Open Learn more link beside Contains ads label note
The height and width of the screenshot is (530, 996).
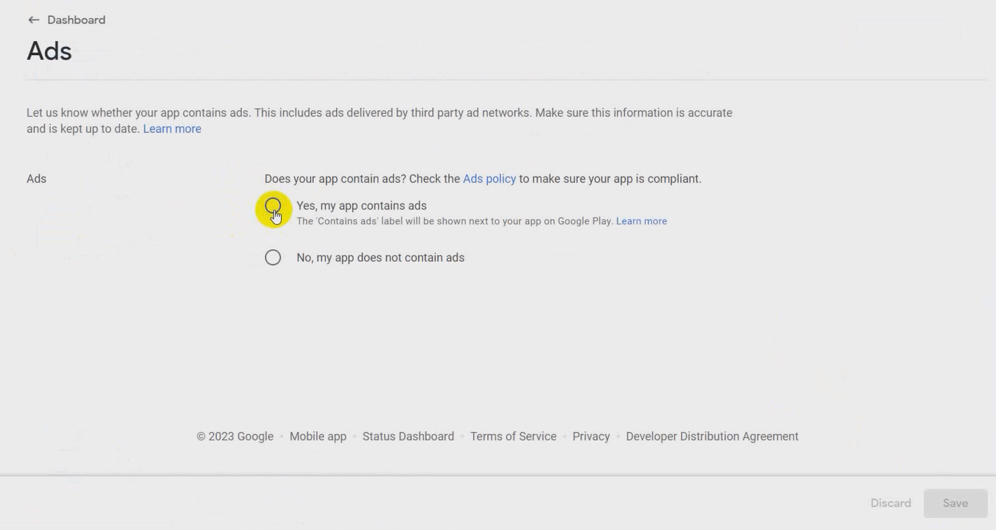point(641,221)
